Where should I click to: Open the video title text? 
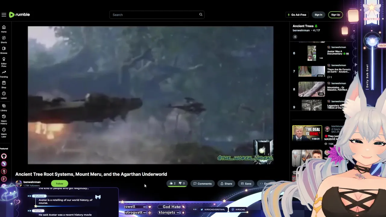(x=91, y=174)
